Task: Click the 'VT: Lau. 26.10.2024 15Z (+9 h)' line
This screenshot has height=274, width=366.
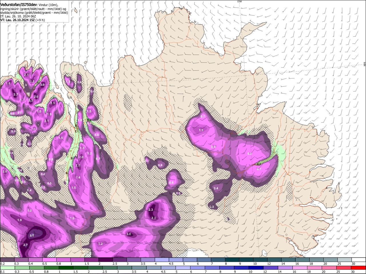Action: coord(22,20)
